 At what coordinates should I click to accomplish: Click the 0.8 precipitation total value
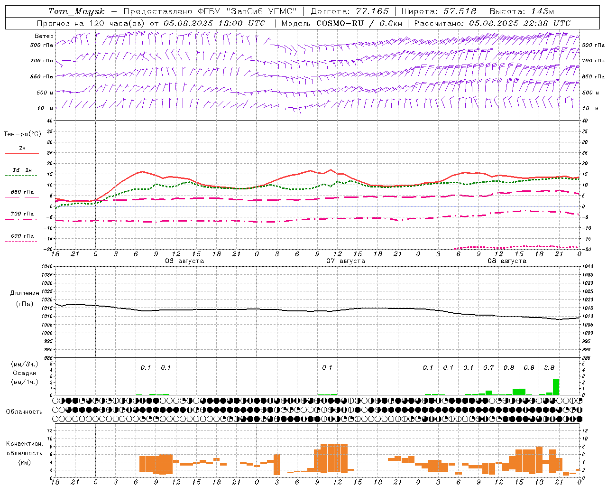click(509, 367)
